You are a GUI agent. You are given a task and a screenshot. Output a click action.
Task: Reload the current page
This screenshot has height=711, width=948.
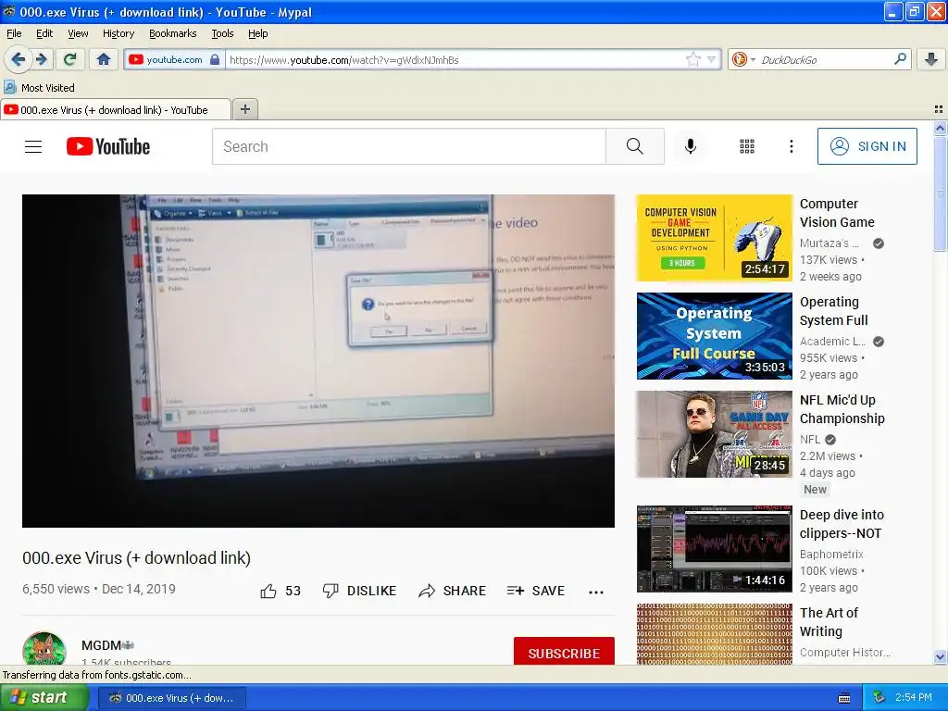(x=69, y=59)
